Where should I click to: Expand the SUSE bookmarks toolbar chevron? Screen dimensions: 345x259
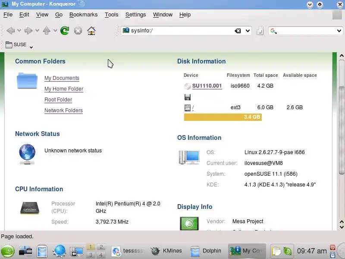[31, 47]
